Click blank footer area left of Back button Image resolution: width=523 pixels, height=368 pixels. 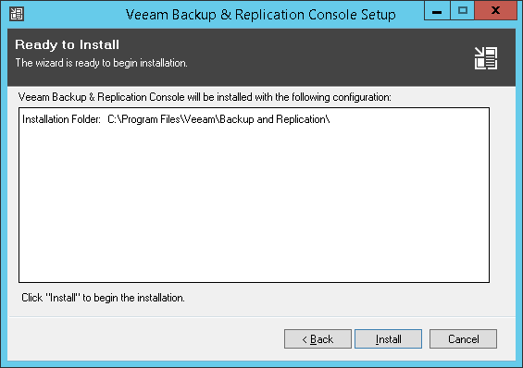[143, 339]
